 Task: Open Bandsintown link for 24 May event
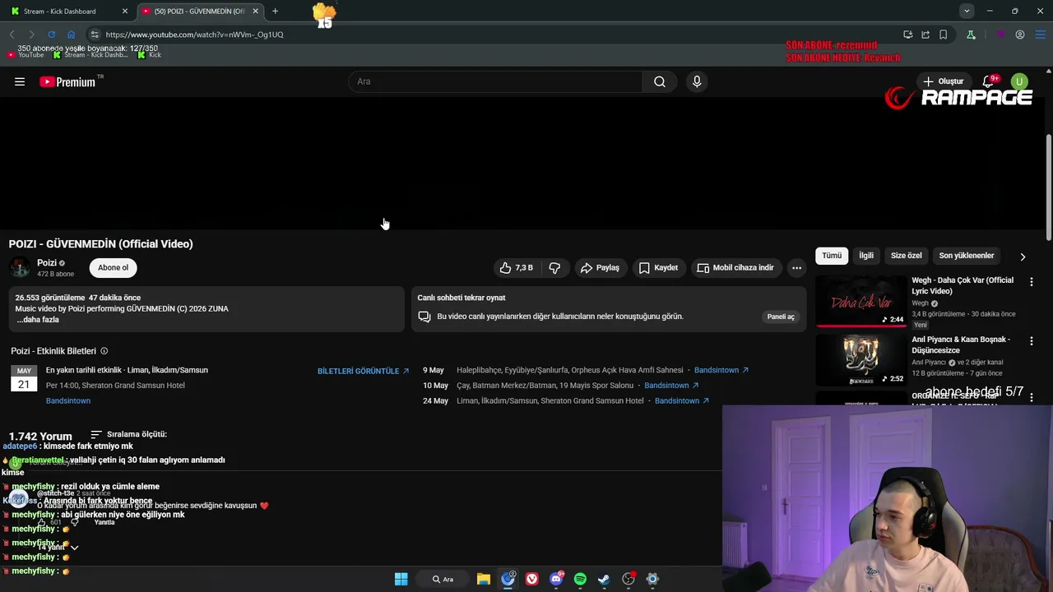click(682, 401)
